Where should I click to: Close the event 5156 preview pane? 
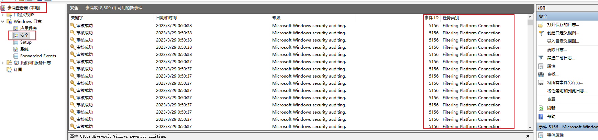(x=528, y=136)
